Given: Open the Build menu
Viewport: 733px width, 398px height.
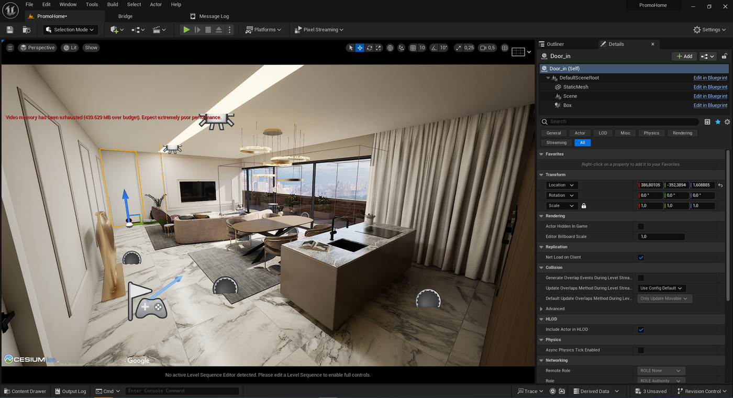Looking at the screenshot, I should click(x=113, y=4).
